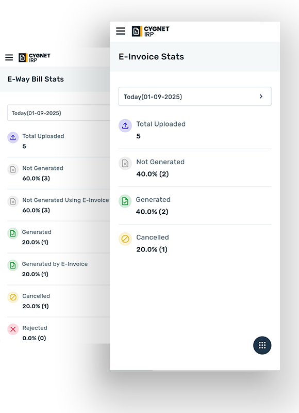This screenshot has height=413, width=299.
Task: Open the hamburger menu in E-Invoice Stats panel
Action: tap(121, 31)
